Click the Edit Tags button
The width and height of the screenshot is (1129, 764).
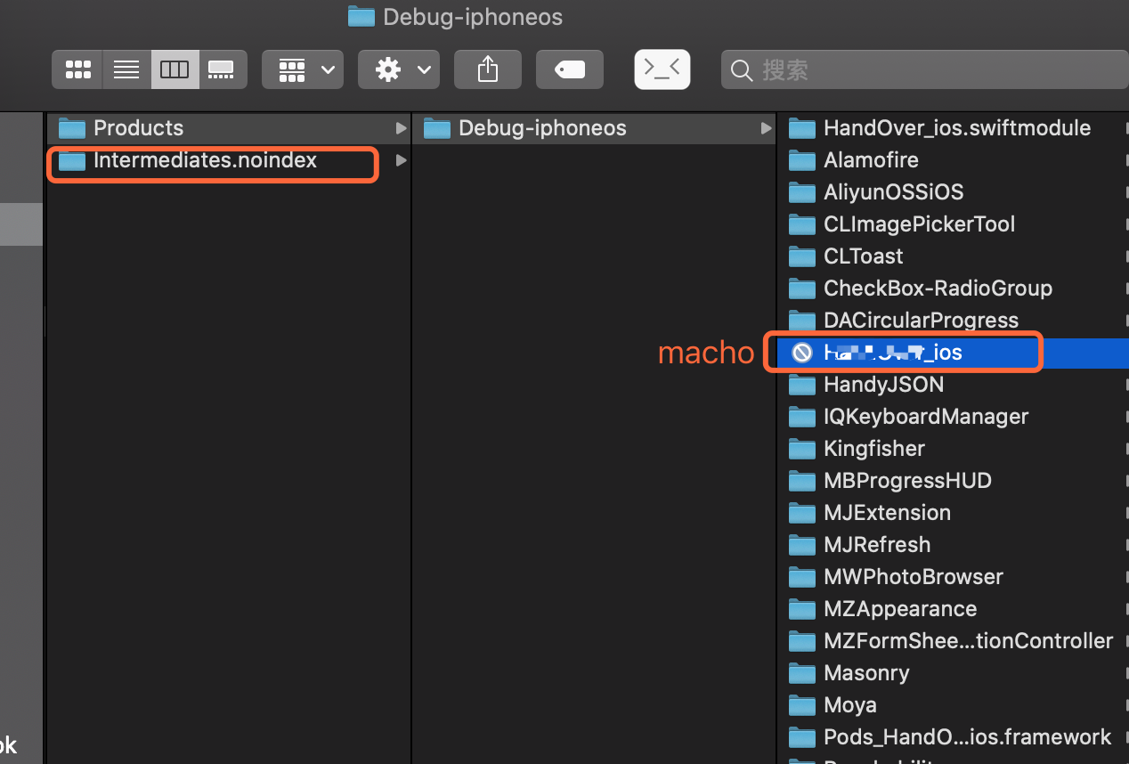click(570, 69)
